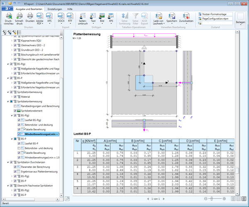Click document vertical scrollbar thumb
Viewport: 249px width, 207px height.
[x=237, y=171]
